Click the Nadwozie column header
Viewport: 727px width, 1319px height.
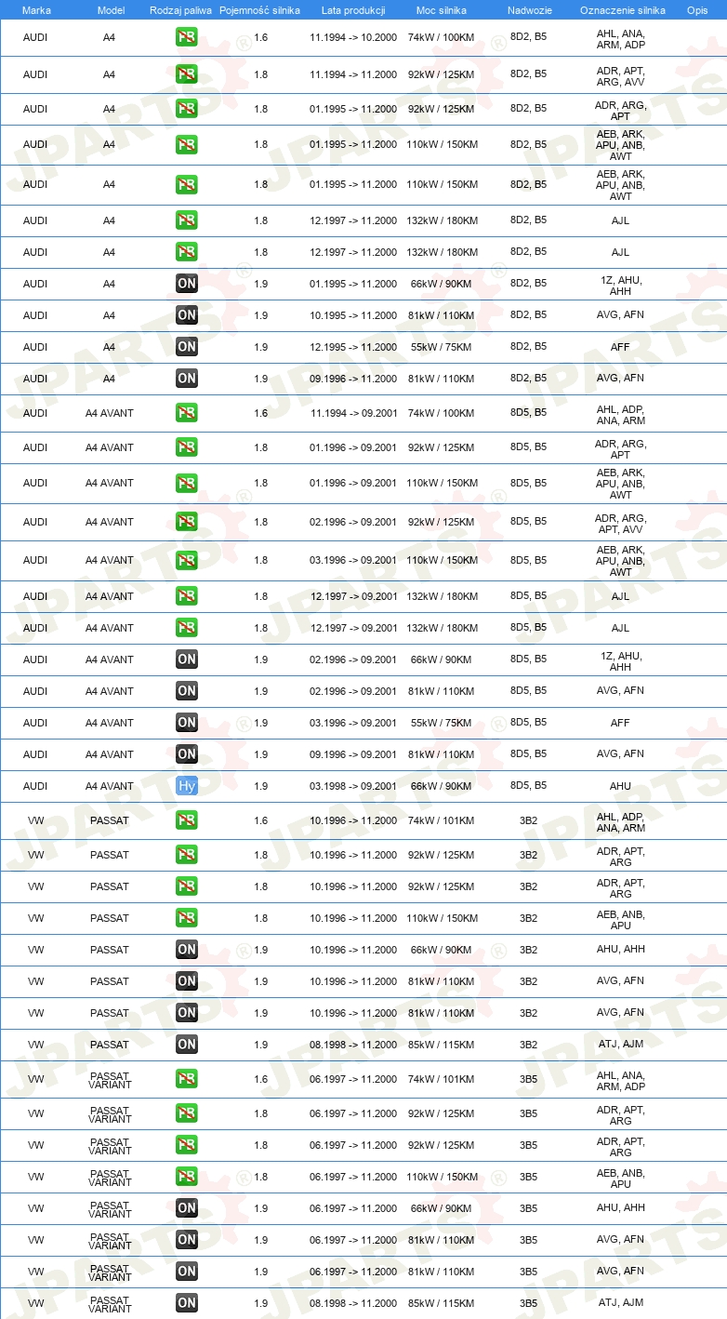coord(530,10)
